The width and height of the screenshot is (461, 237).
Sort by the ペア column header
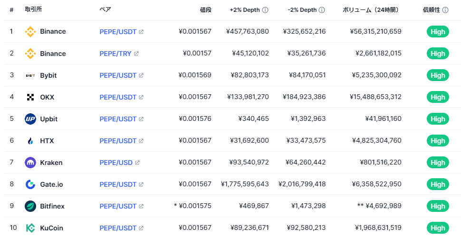(x=105, y=9)
